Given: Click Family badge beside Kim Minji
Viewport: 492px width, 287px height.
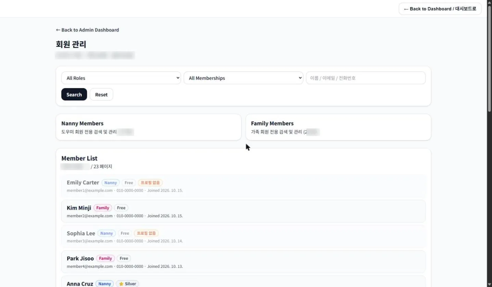Looking at the screenshot, I should tap(103, 208).
